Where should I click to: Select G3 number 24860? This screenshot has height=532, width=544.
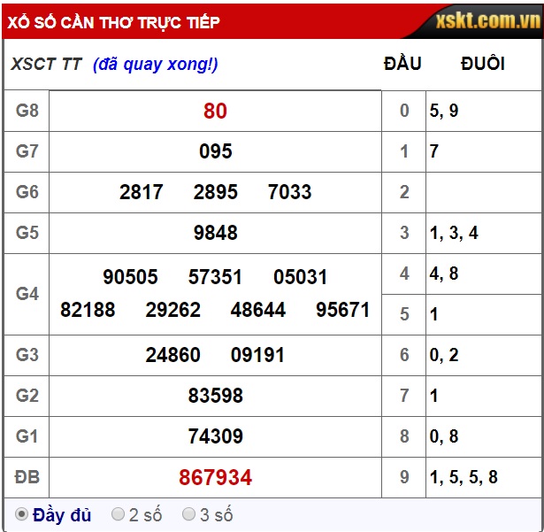(172, 355)
